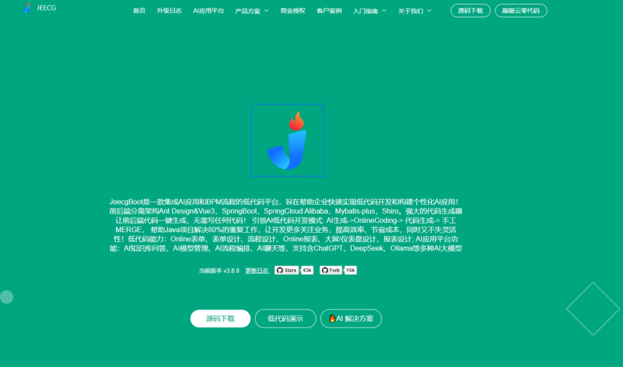Click the 15k fork count badge

(x=350, y=270)
